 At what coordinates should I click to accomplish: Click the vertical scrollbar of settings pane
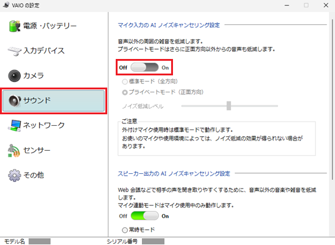coord(332,99)
